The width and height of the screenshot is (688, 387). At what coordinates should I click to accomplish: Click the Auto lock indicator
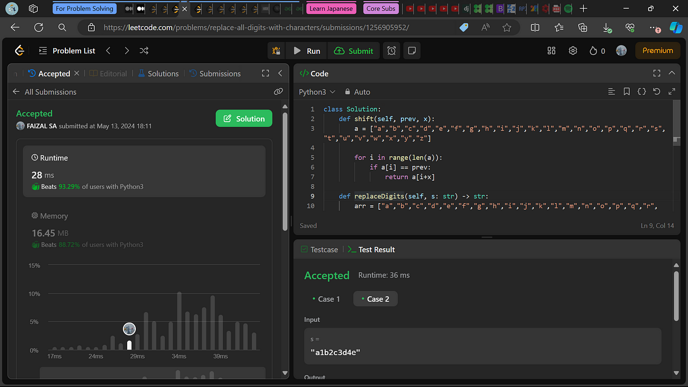tap(358, 92)
